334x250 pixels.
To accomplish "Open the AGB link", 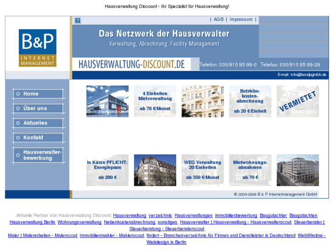I will pos(219,19).
